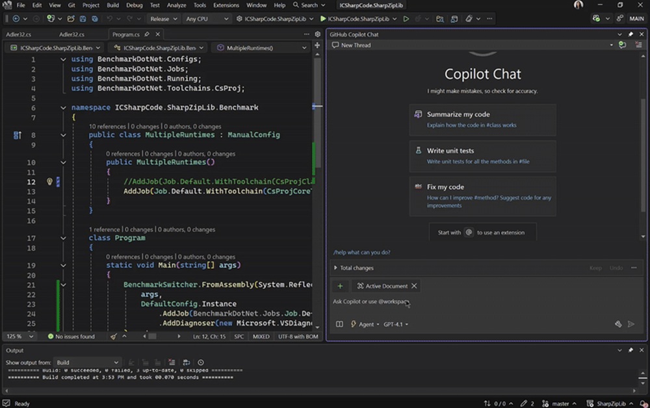This screenshot has height=408, width=650.
Task: Open the Analyze menu
Action: pos(176,5)
